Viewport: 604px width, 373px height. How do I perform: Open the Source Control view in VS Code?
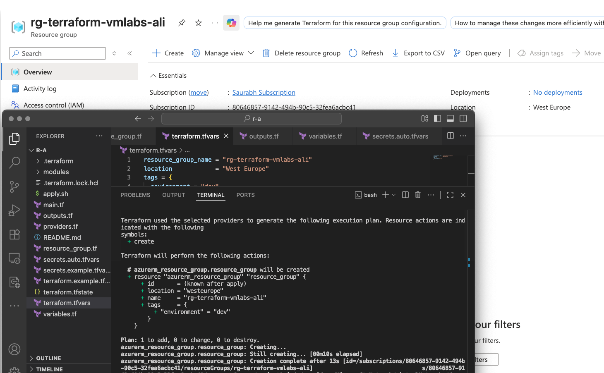pyautogui.click(x=14, y=186)
